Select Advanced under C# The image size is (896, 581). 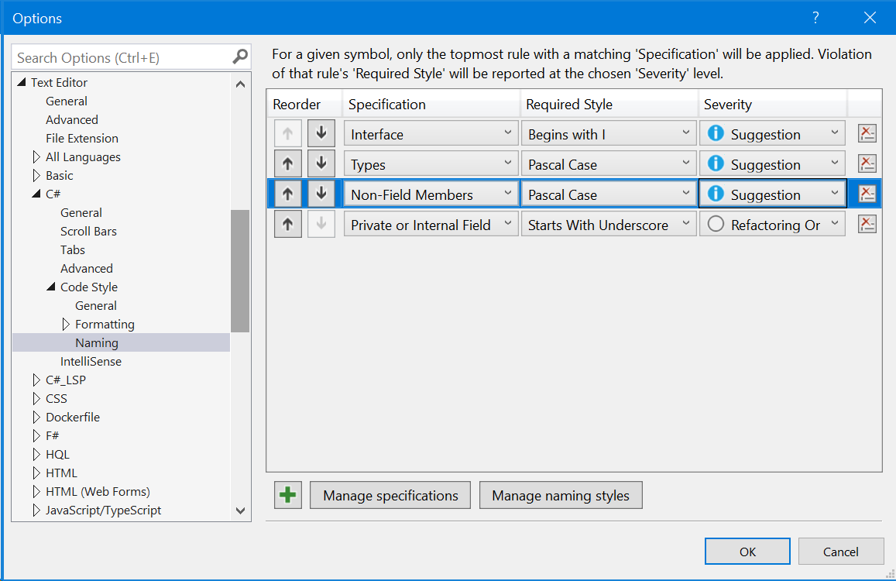[x=87, y=268]
